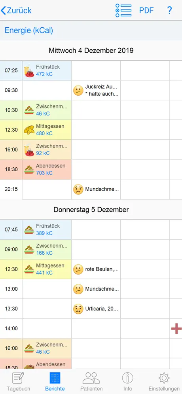Tap the Zwischenmahlzeit 92 kC drink icon
This screenshot has height=394, width=182.
point(29,150)
